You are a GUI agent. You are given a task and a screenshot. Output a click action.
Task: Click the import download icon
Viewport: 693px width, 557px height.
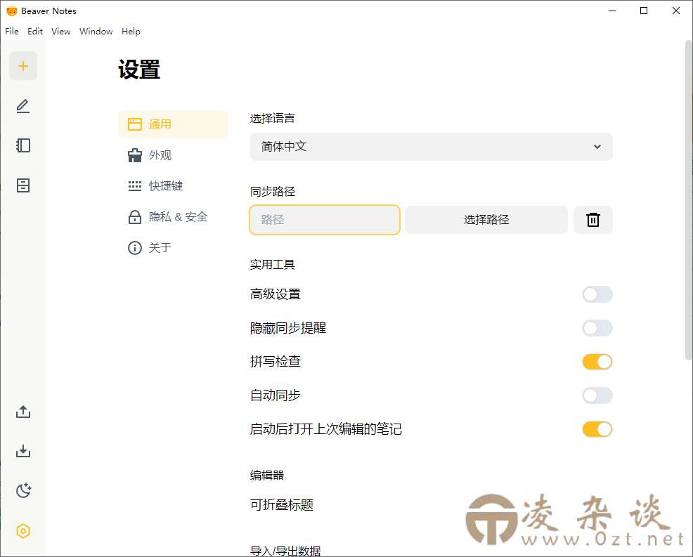[x=23, y=451]
